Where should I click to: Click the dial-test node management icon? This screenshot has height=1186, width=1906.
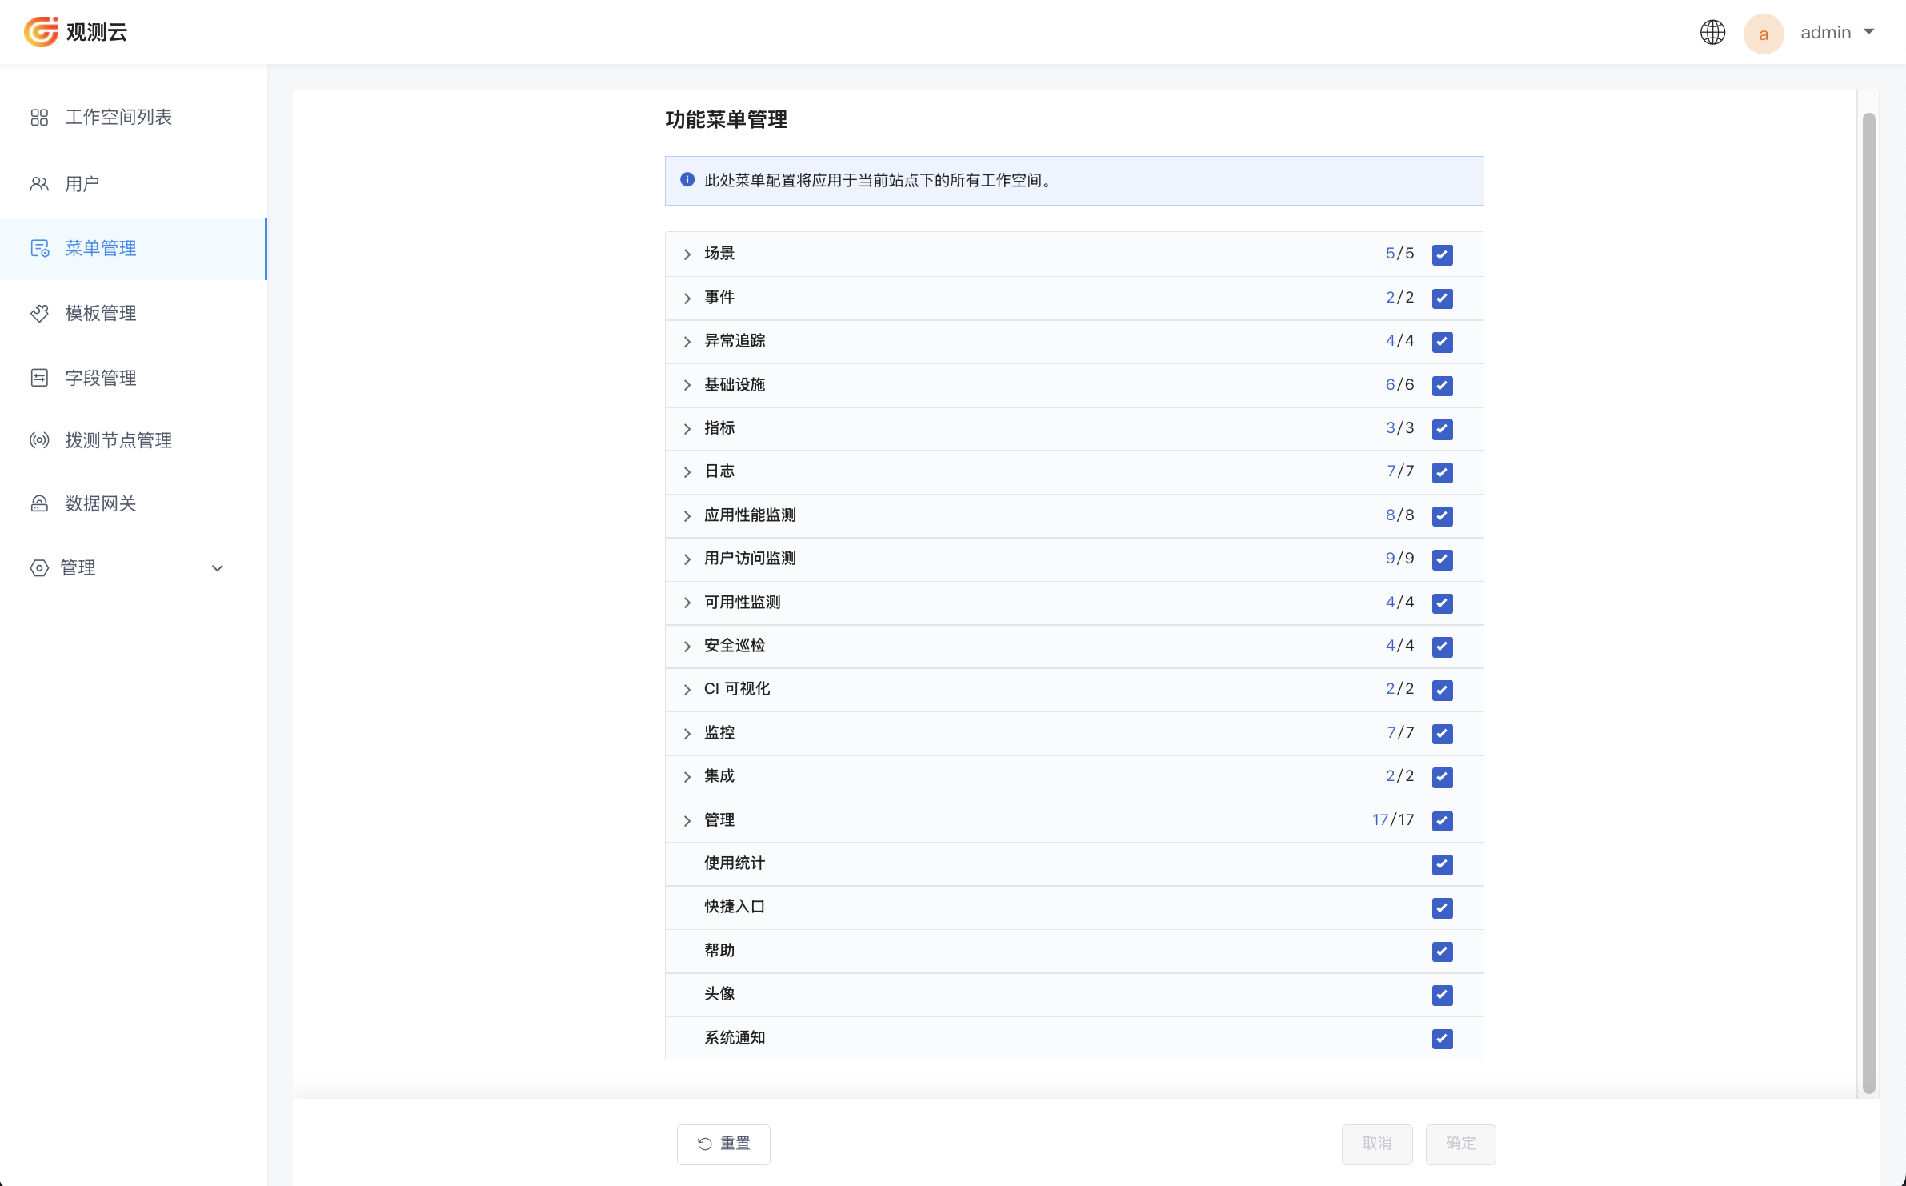pos(39,440)
